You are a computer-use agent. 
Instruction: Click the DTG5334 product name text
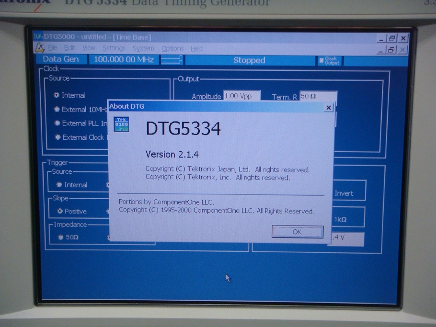coord(183,129)
